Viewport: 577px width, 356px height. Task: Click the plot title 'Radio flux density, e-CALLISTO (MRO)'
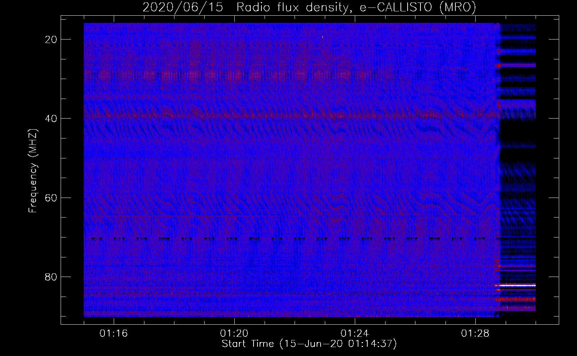pos(356,7)
